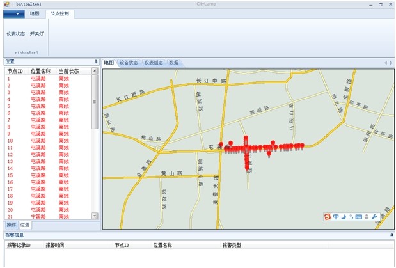Viewport: 396px width, 268px height.
Task: Click the app icon in title bar
Action: 6,4
